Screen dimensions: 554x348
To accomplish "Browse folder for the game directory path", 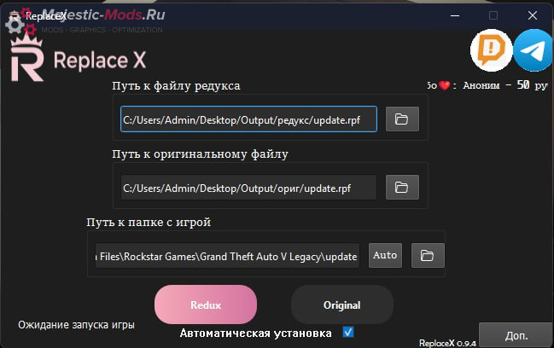I will point(428,255).
